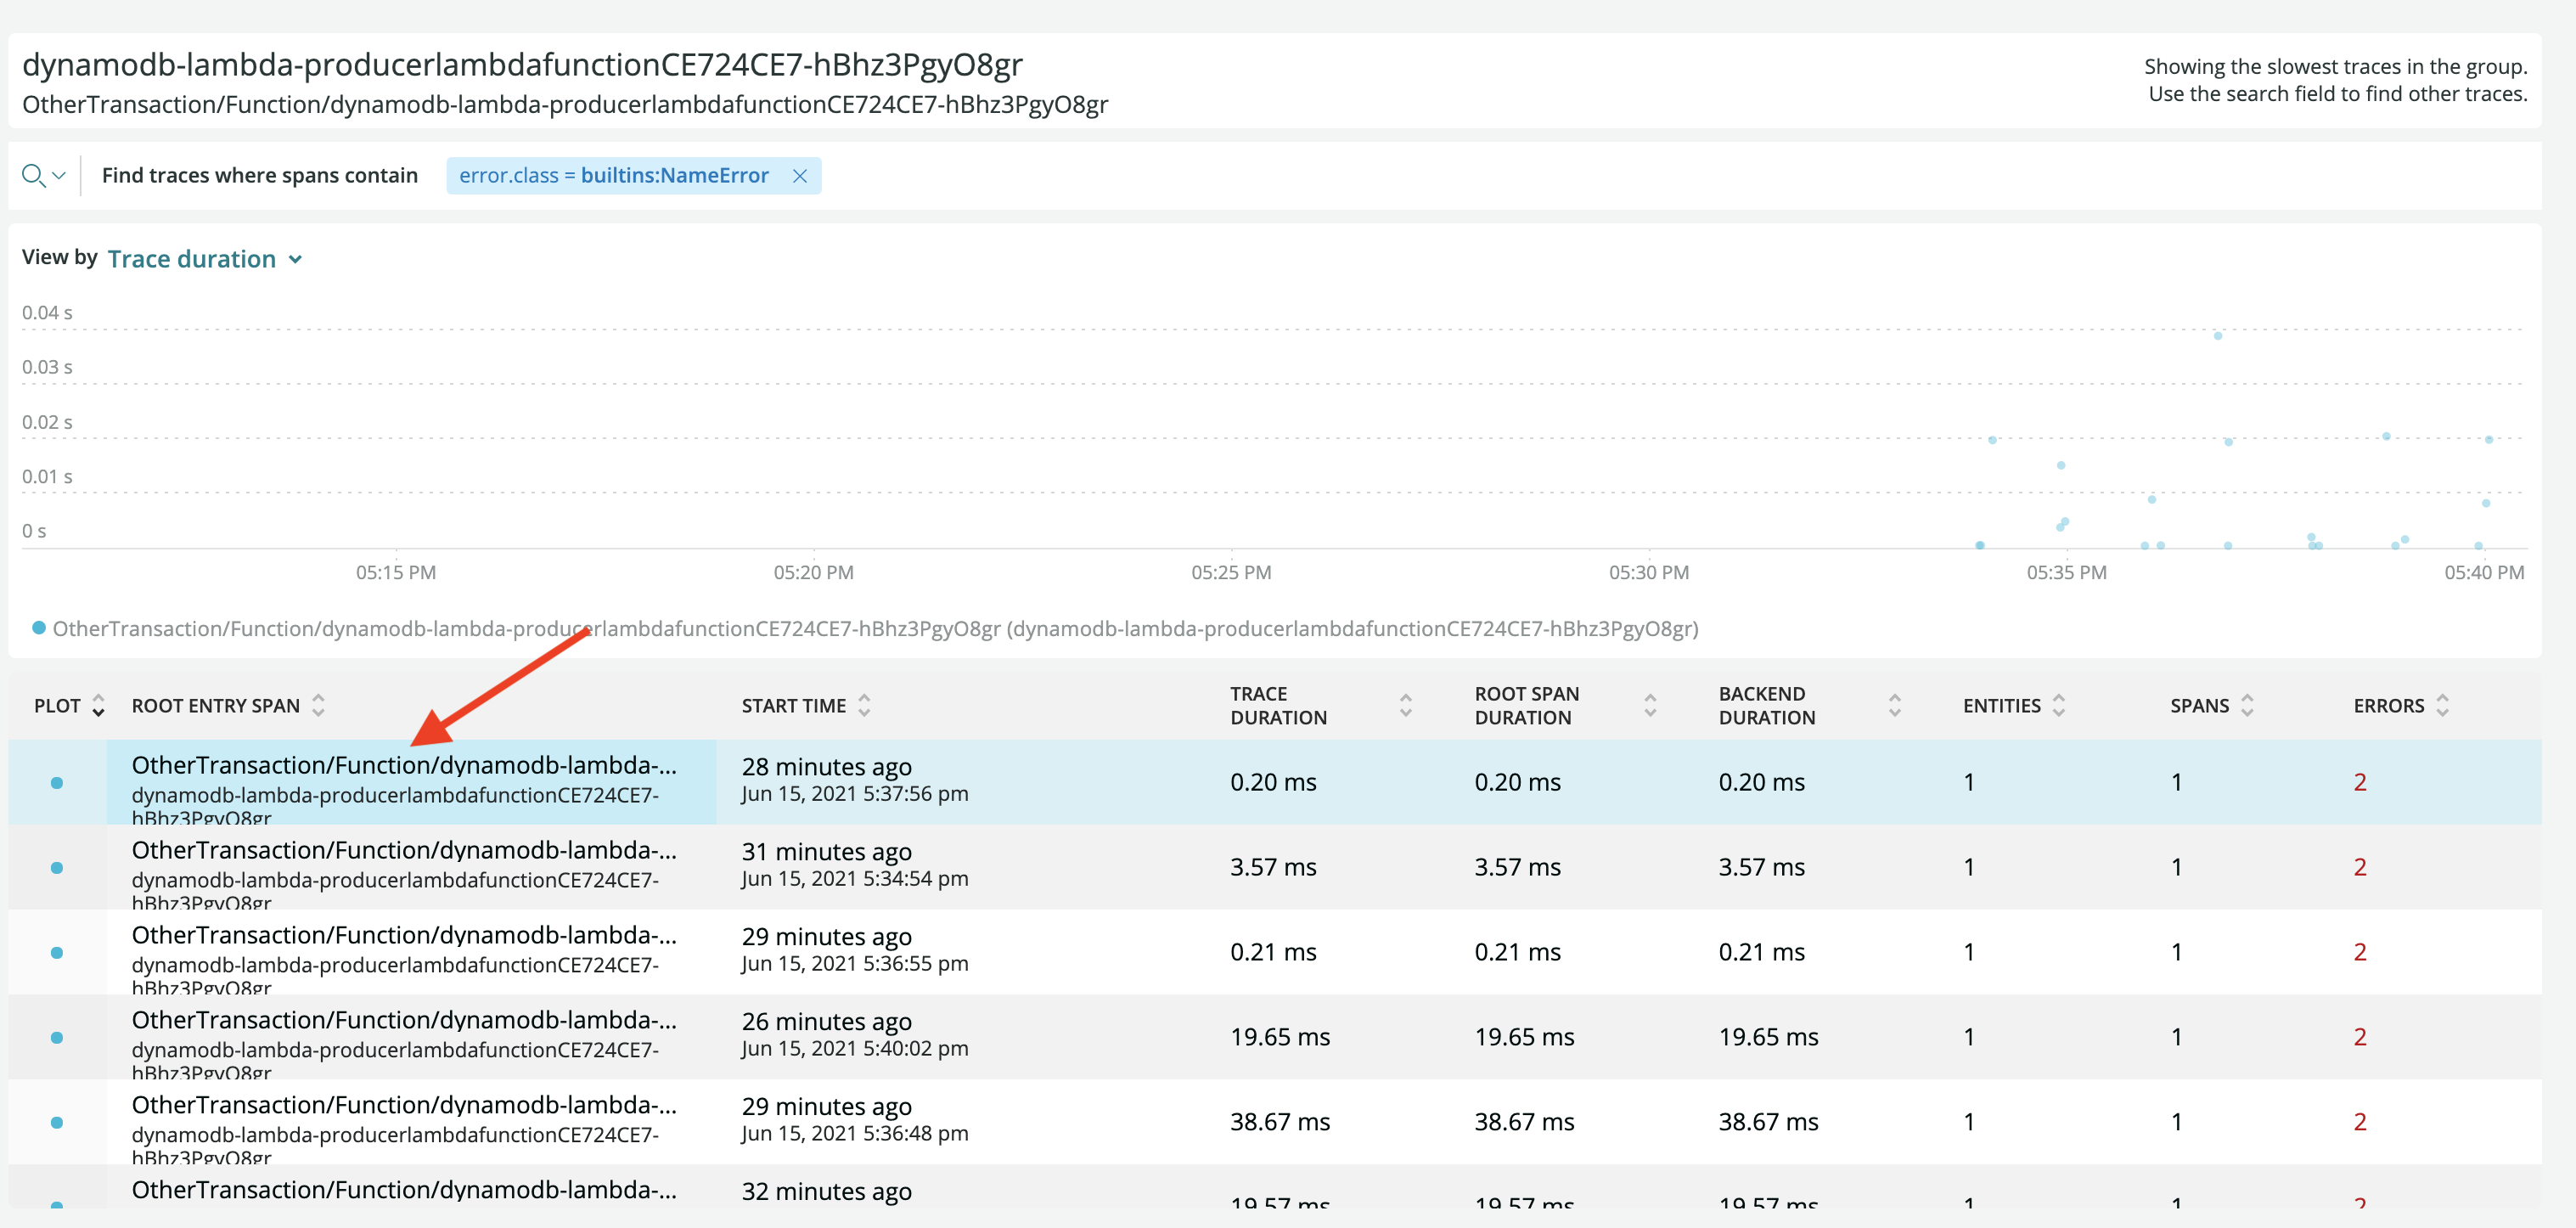2576x1228 pixels.
Task: Click the errors count in 3.57 ms row
Action: pos(2360,868)
